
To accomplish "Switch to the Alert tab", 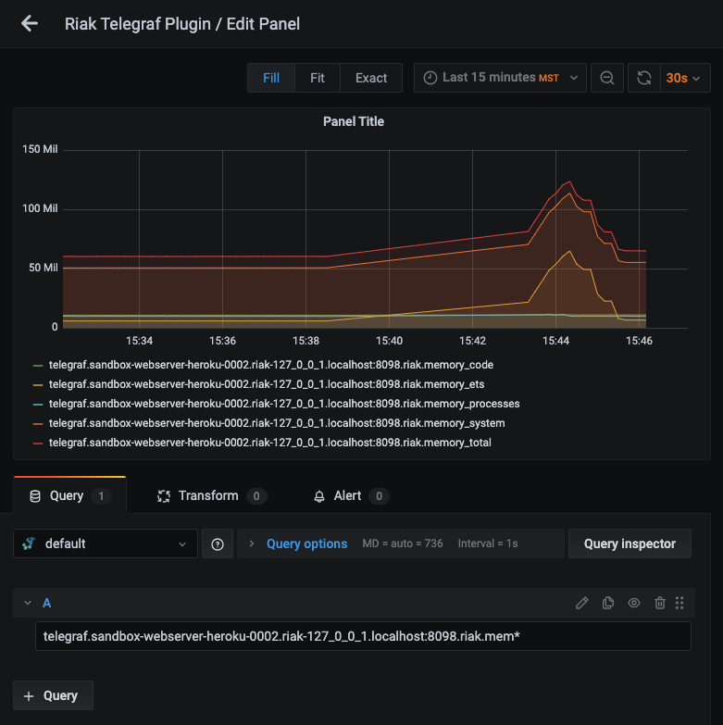I will point(351,495).
